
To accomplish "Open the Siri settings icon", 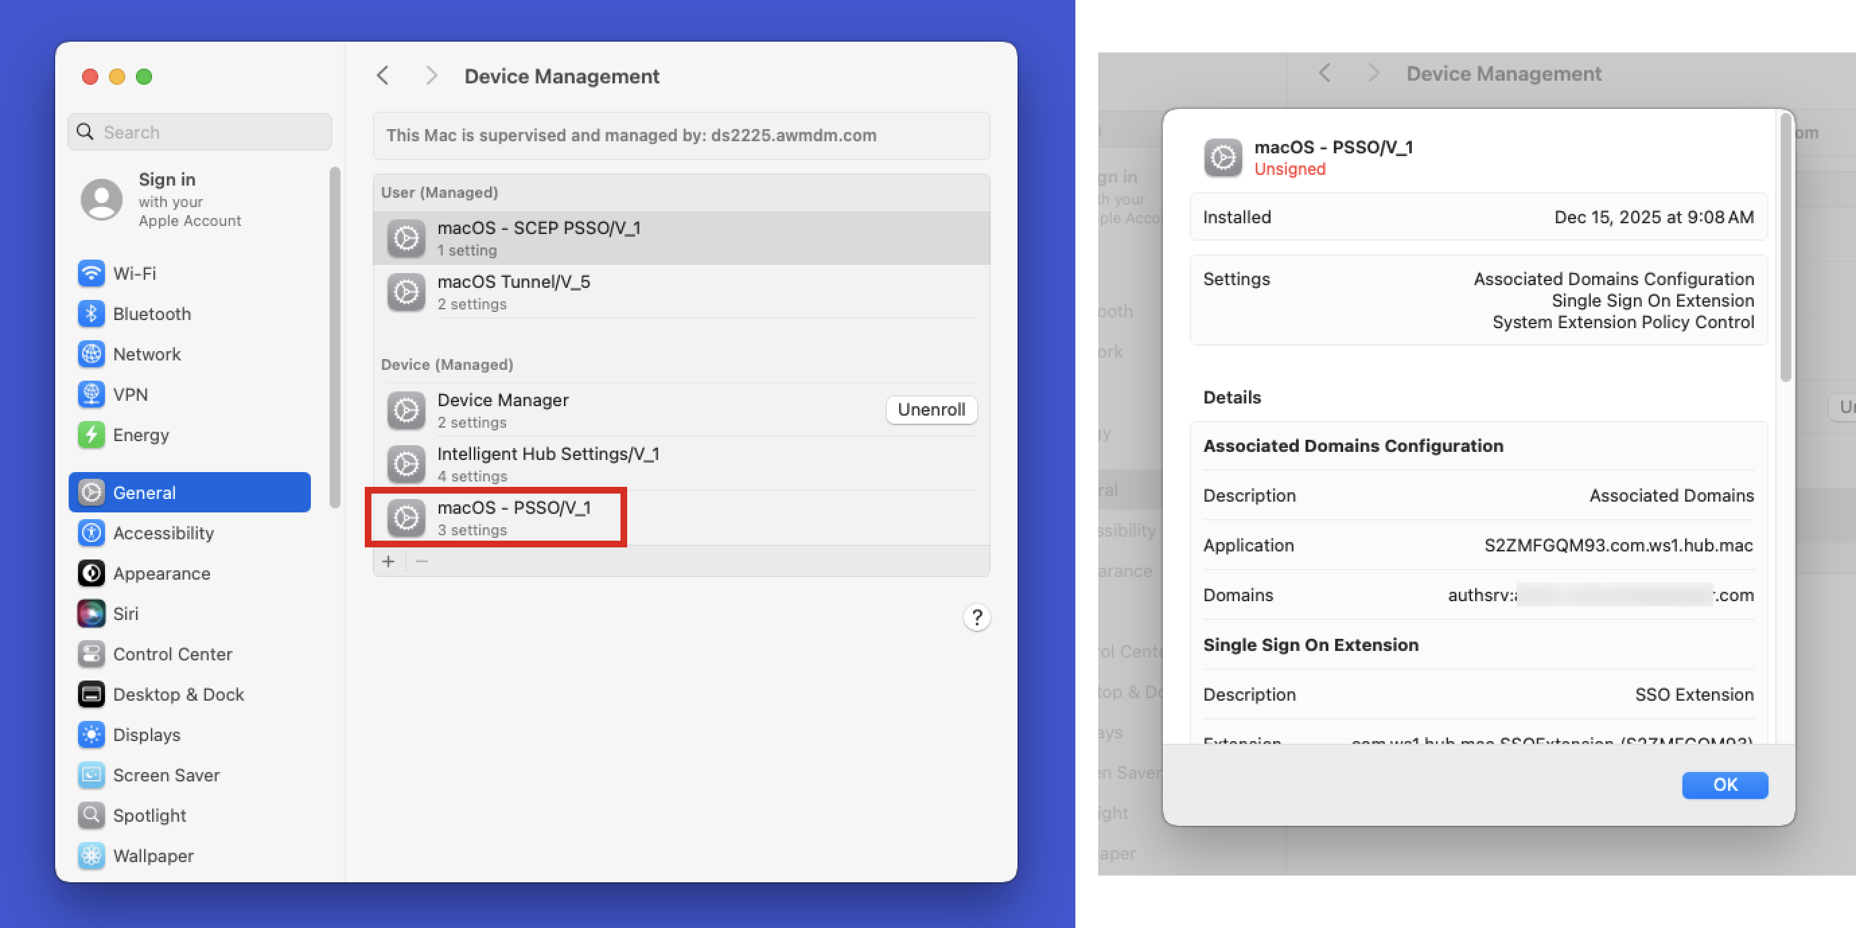I will (x=92, y=613).
